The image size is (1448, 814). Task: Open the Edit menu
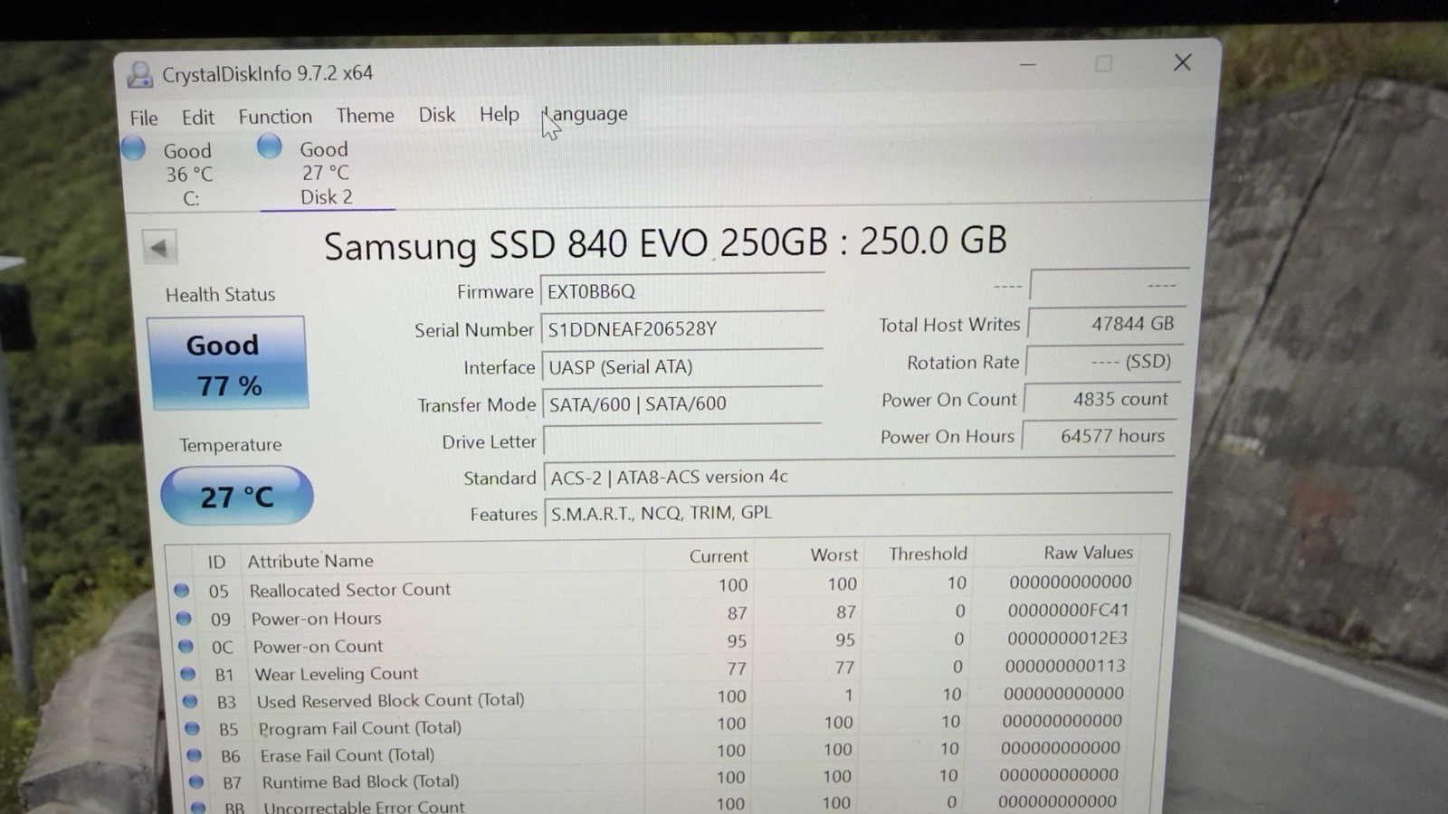197,117
